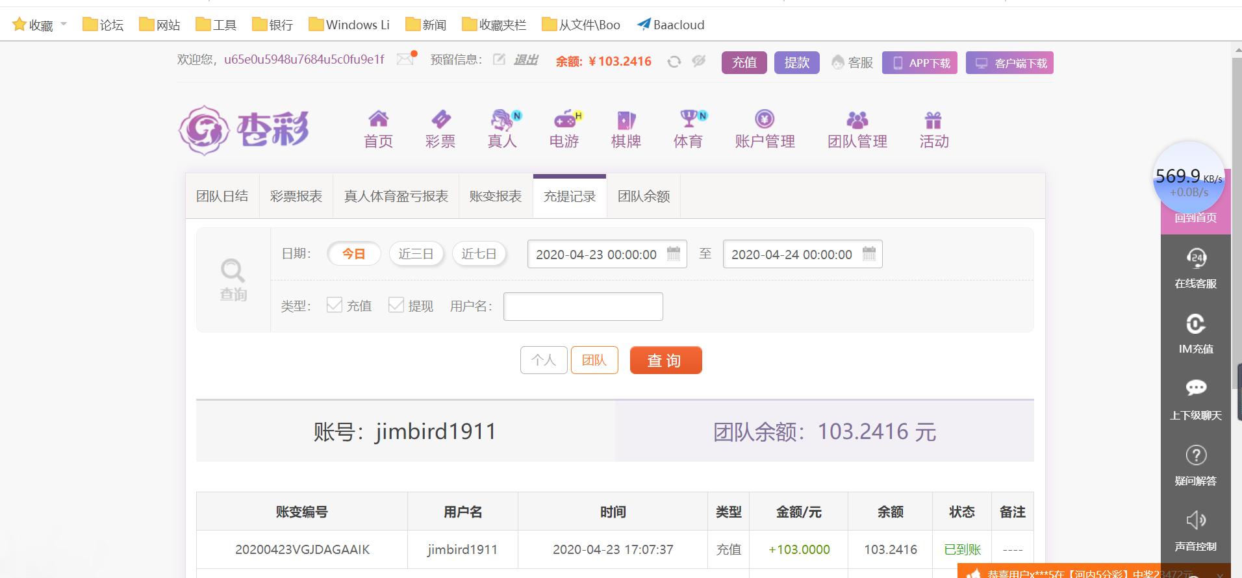
Task: Switch to the 团队余额 tab
Action: coord(644,196)
